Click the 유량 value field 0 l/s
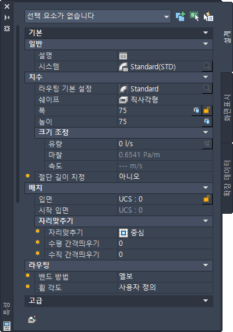 click(x=160, y=144)
